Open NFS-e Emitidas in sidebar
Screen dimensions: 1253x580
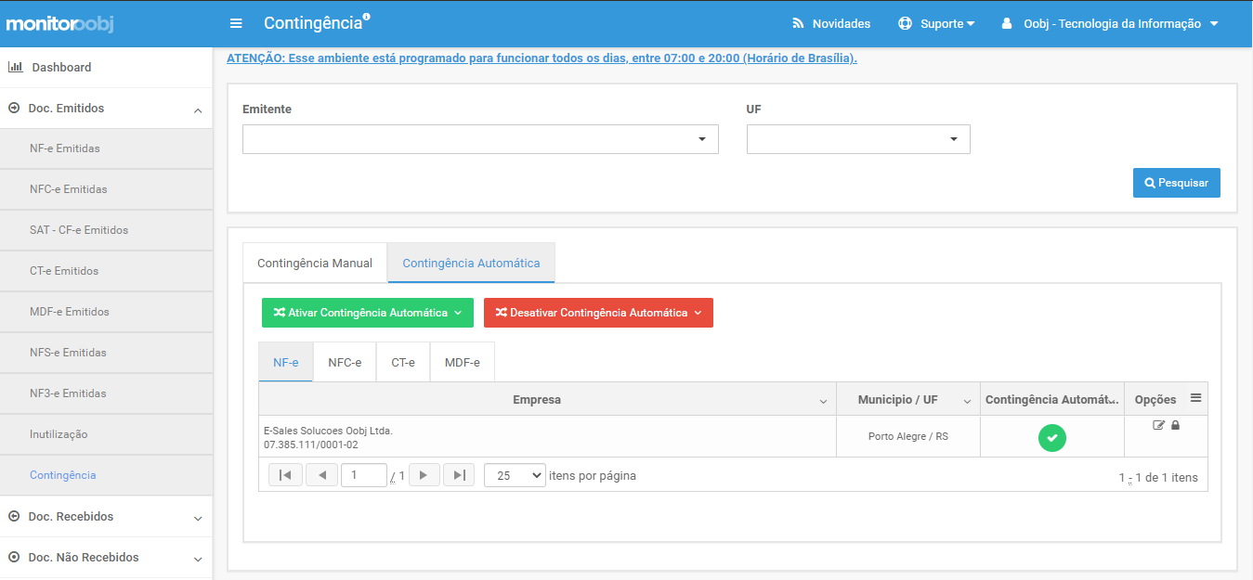pyautogui.click(x=106, y=353)
